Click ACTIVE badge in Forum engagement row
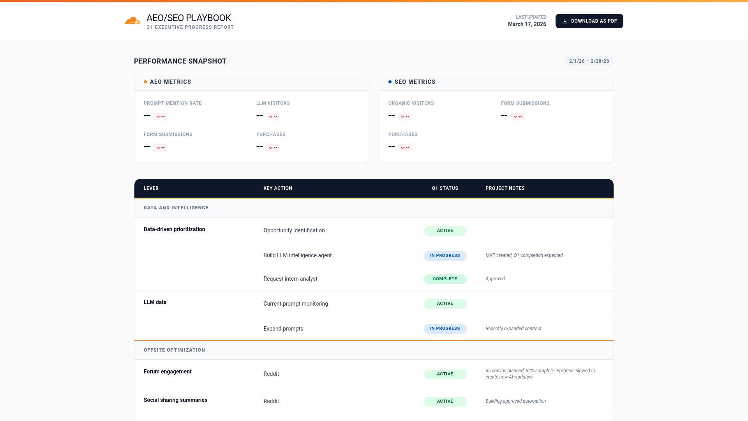748x421 pixels. point(445,374)
